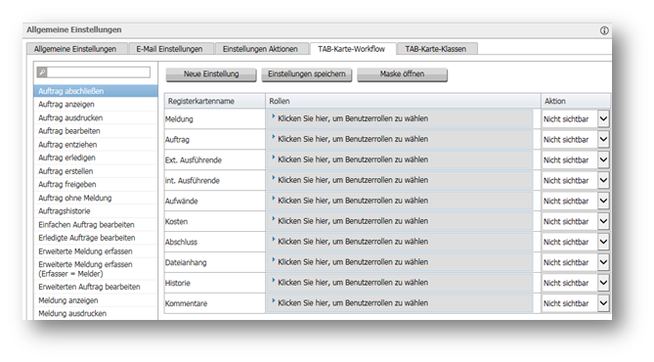Open Aktion dropdown for Auftrag row
The width and height of the screenshot is (654, 362).
coord(603,140)
